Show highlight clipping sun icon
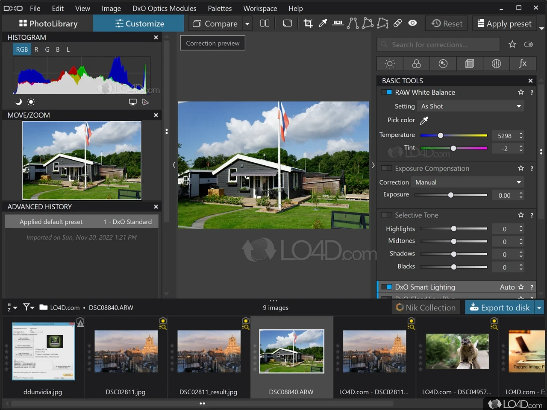The height and width of the screenshot is (410, 547). (31, 102)
